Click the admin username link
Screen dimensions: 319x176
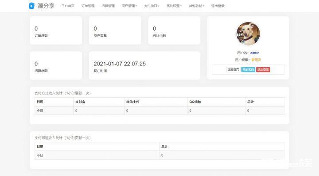(x=255, y=53)
